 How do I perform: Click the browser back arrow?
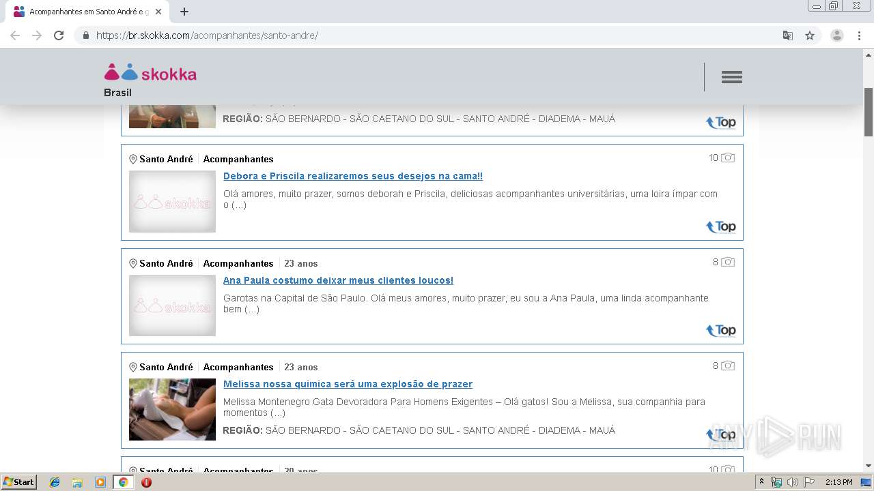[x=15, y=35]
